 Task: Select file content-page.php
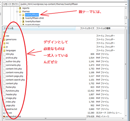click(15, 76)
